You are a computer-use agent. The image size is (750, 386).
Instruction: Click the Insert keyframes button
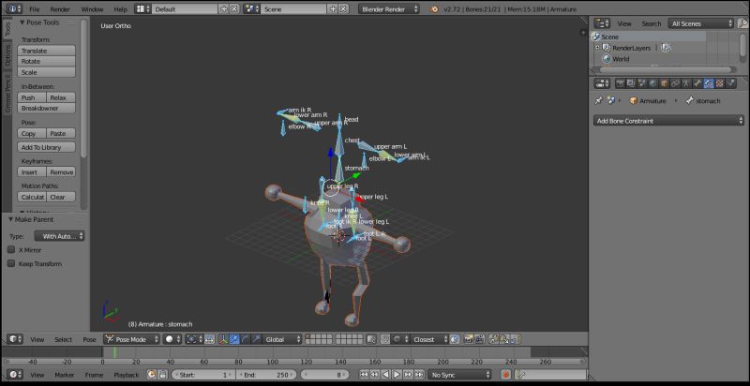pos(32,172)
